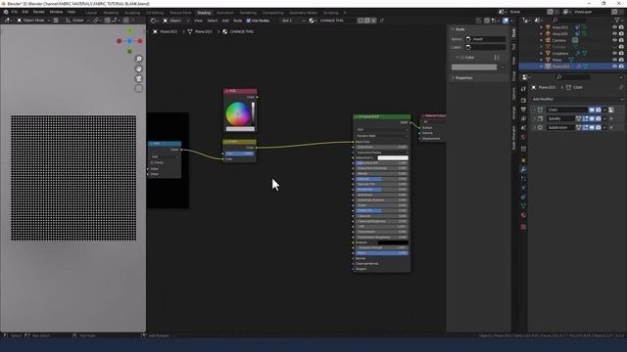Toggle the camera view icon in the viewport

click(139, 78)
